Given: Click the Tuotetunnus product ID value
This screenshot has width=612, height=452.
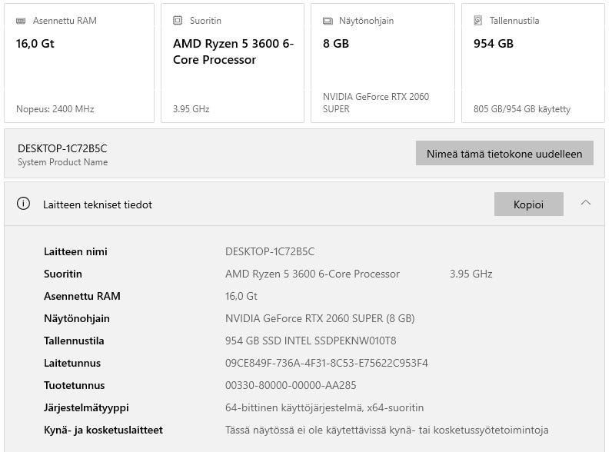Looking at the screenshot, I should click(x=291, y=385).
